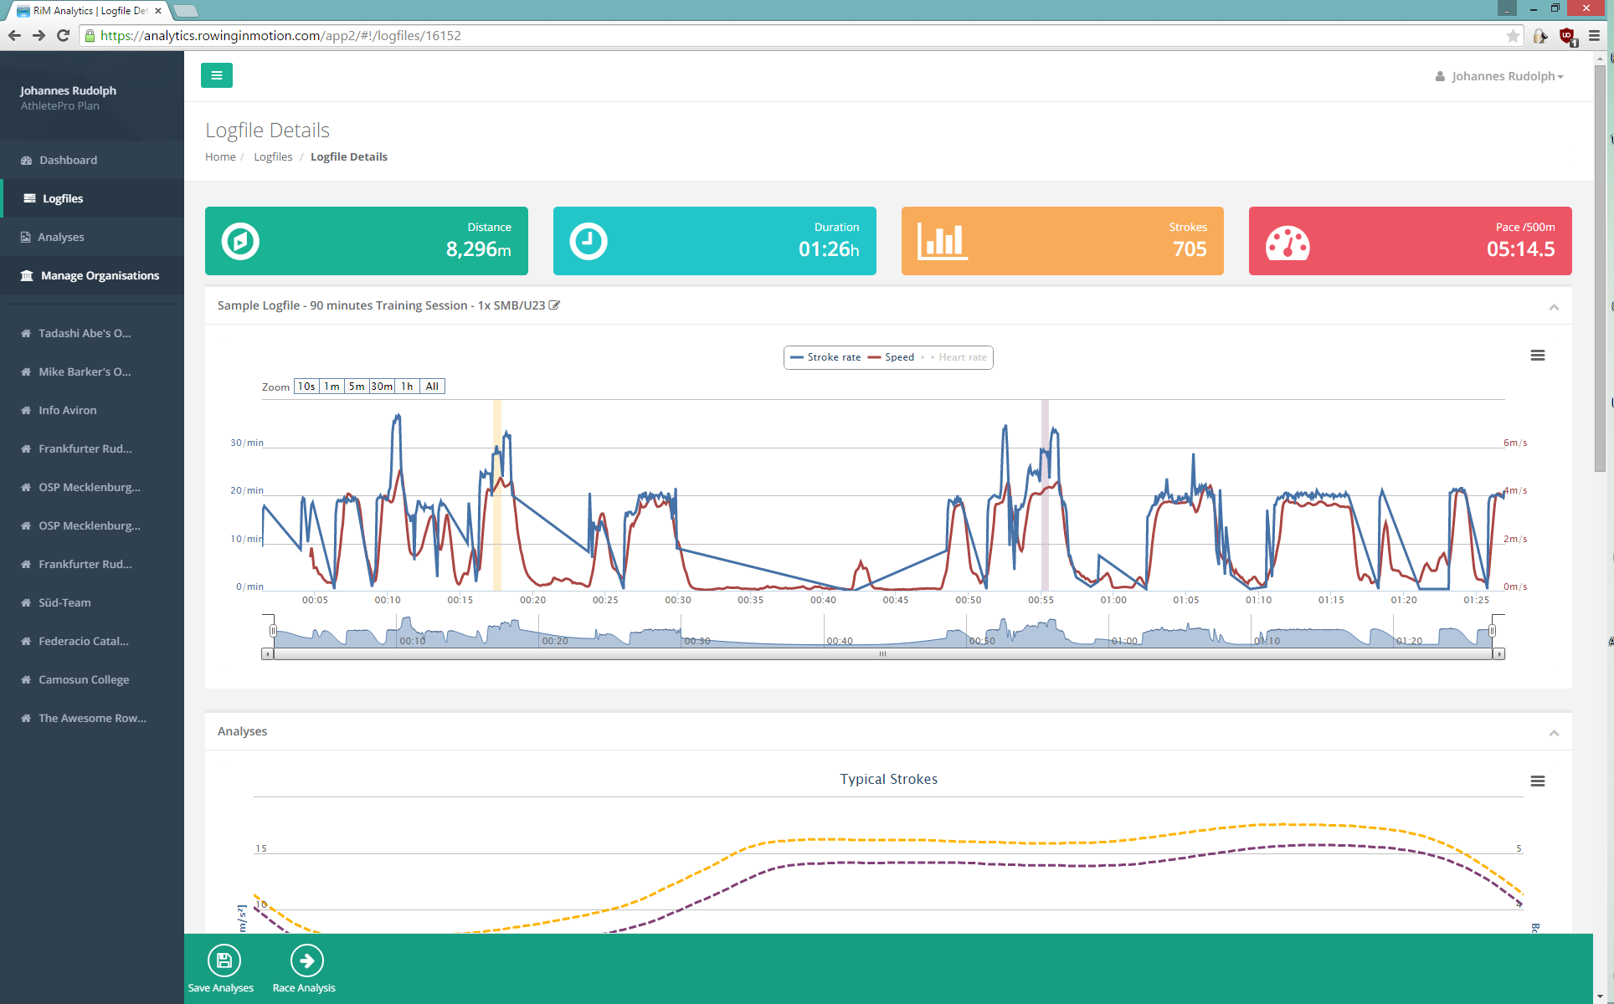Set chart zoom to 5m
Screen dimensions: 1614x1004
point(357,387)
